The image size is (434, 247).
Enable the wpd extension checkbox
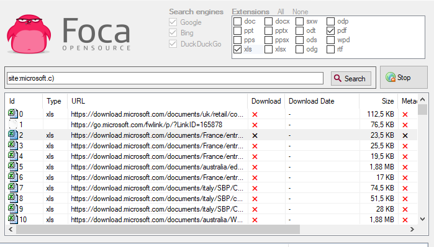330,40
